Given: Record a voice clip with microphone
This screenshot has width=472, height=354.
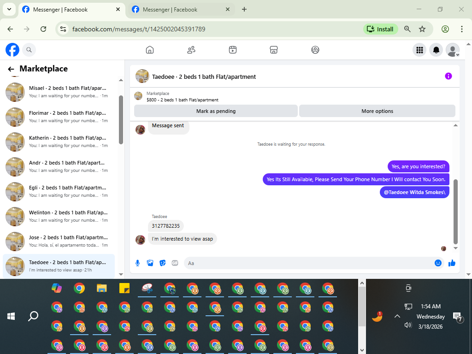Looking at the screenshot, I should tap(137, 263).
